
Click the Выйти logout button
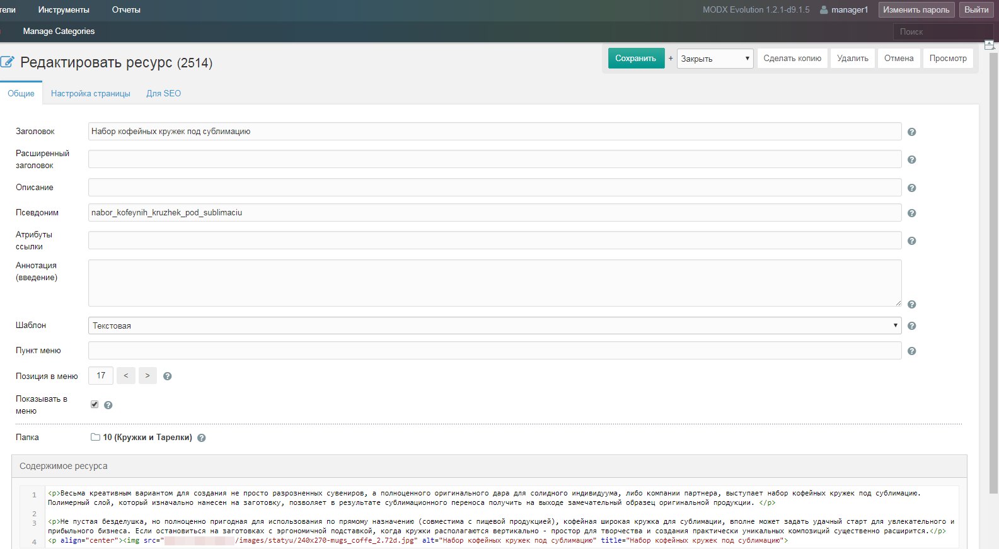click(x=976, y=10)
